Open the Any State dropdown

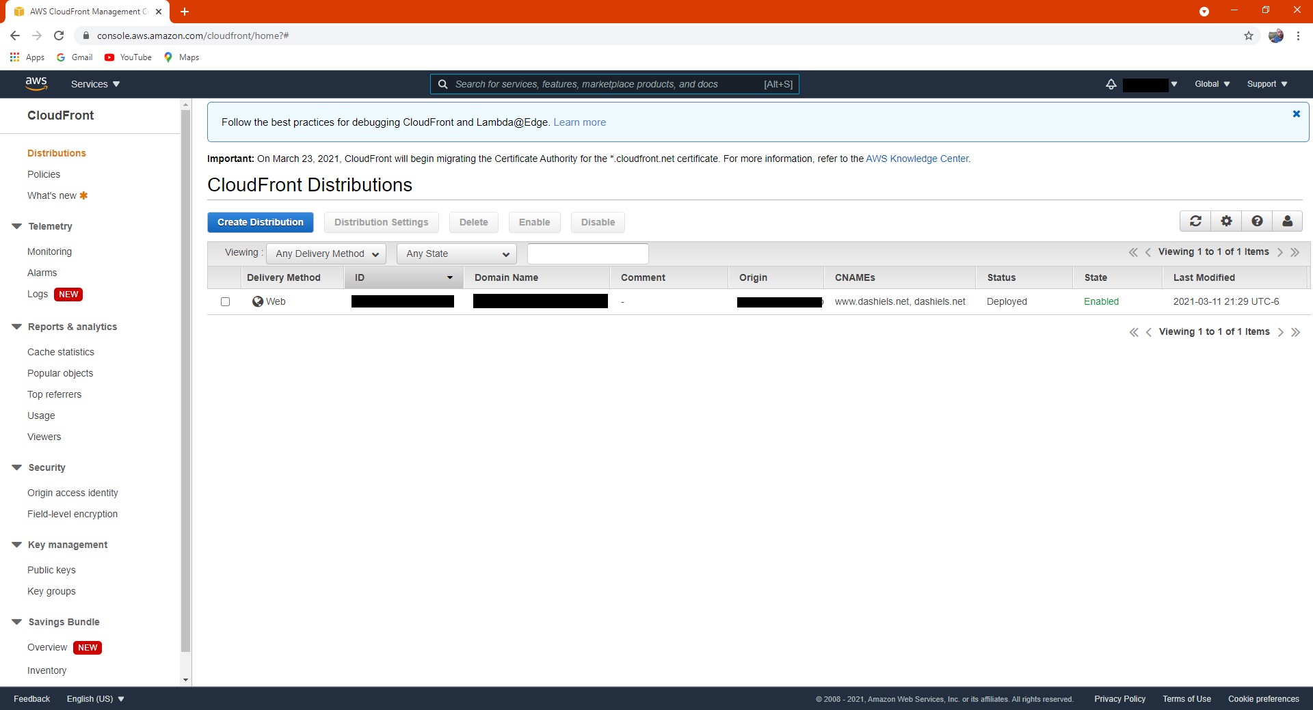(457, 254)
